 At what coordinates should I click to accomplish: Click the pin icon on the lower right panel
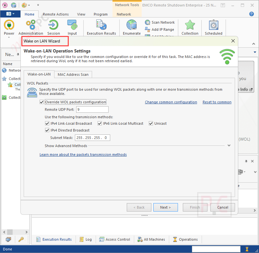click(x=246, y=161)
